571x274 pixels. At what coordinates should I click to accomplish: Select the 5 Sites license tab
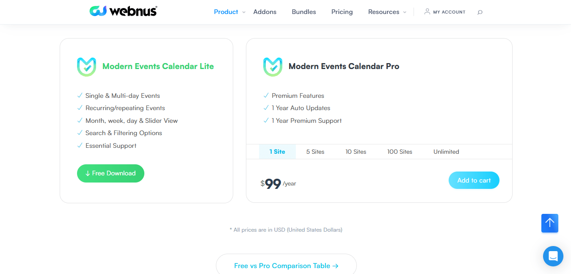click(x=315, y=152)
